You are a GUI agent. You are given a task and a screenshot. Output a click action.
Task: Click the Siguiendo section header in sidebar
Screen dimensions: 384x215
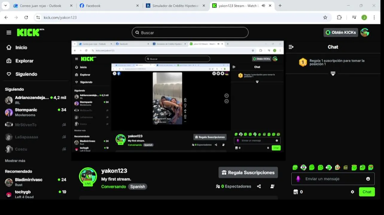[14, 89]
